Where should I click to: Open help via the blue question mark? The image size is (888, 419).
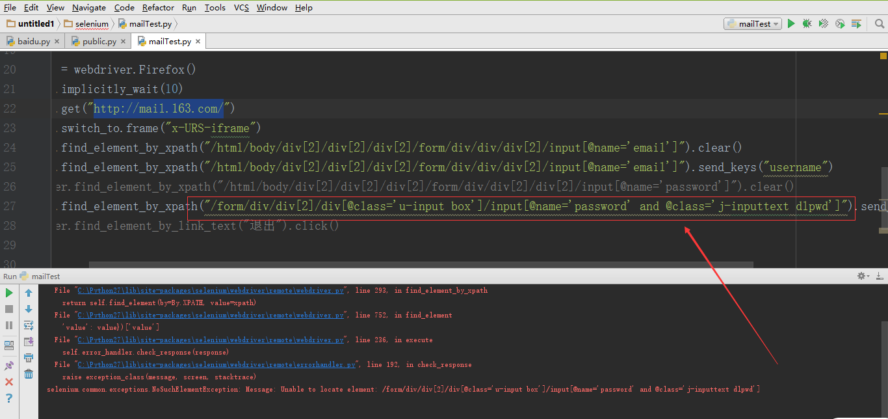coord(9,398)
